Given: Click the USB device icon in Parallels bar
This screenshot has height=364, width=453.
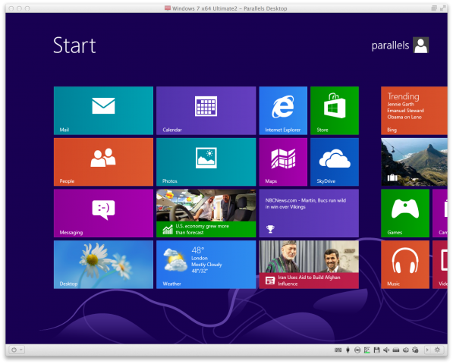Looking at the screenshot, I should pyautogui.click(x=348, y=350).
